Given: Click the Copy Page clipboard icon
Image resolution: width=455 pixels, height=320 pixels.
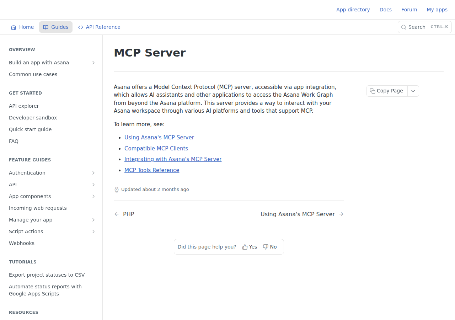Looking at the screenshot, I should [373, 91].
